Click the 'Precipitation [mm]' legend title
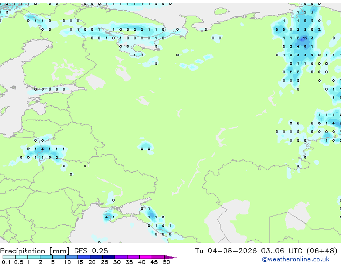The height and width of the screenshot is (264, 341). coord(35,251)
